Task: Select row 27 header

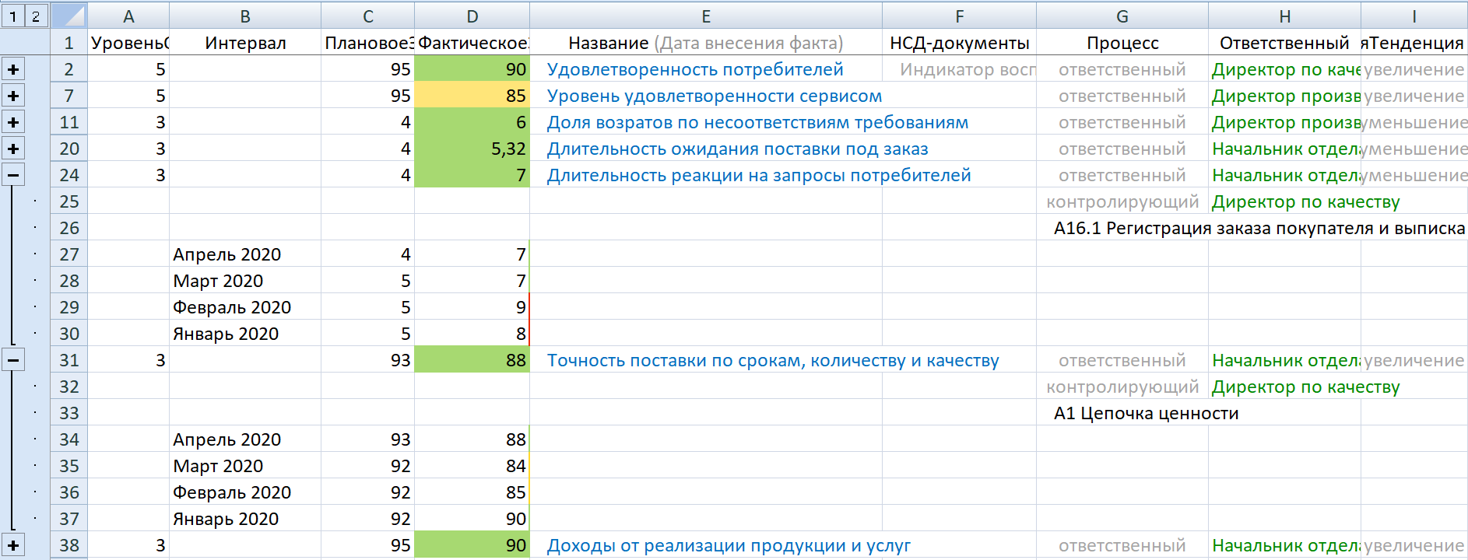Action: (x=69, y=254)
